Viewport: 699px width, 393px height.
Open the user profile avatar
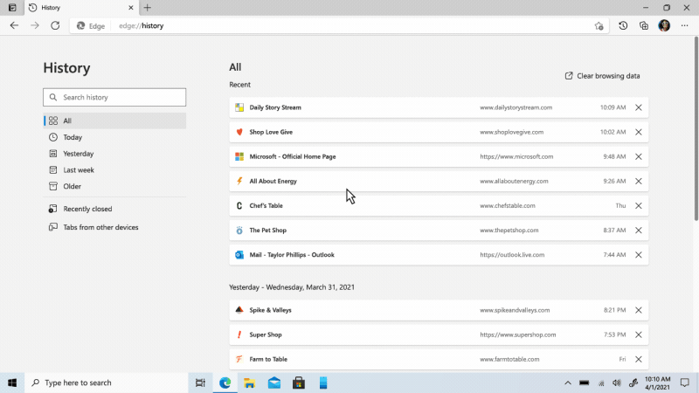click(x=664, y=26)
